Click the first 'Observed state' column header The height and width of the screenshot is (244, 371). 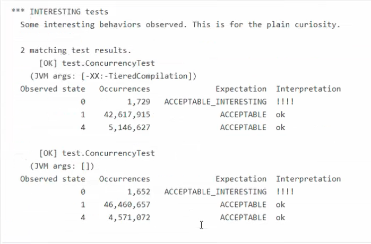53,89
